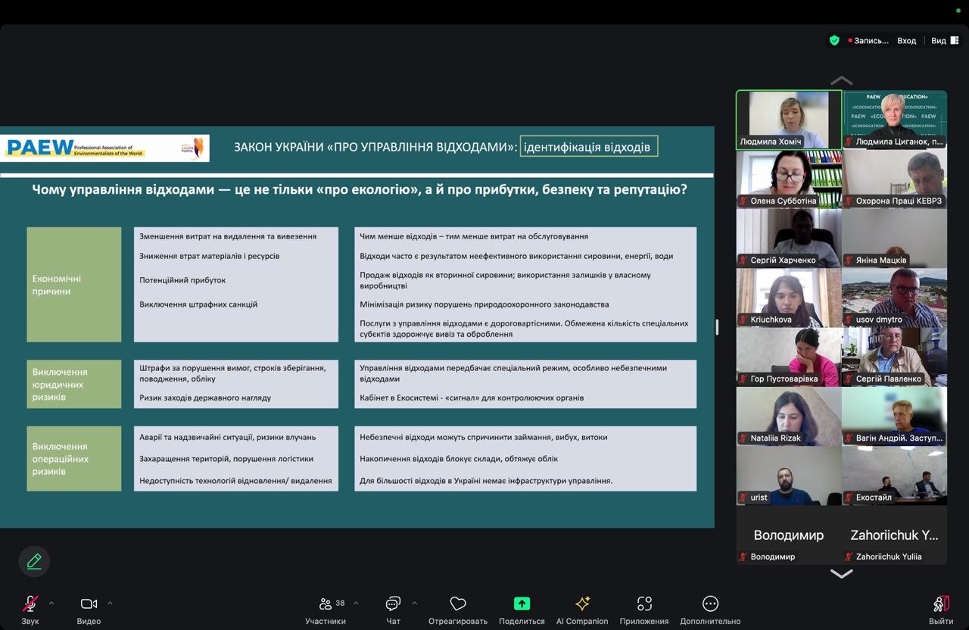The image size is (969, 630).
Task: Open the Чат chat panel
Action: [x=393, y=609]
